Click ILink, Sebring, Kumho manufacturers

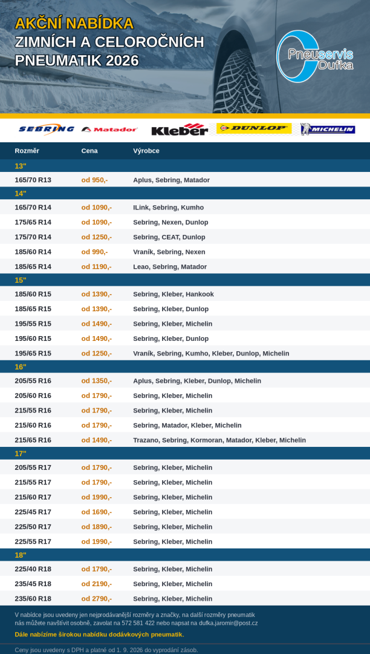(169, 208)
